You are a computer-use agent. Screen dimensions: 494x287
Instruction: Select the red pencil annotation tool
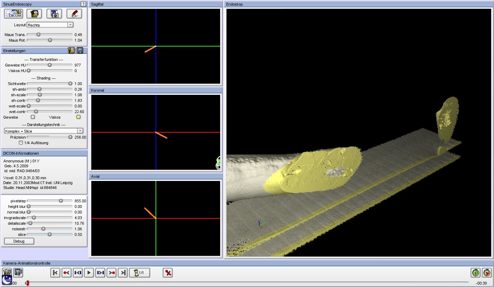(74, 14)
